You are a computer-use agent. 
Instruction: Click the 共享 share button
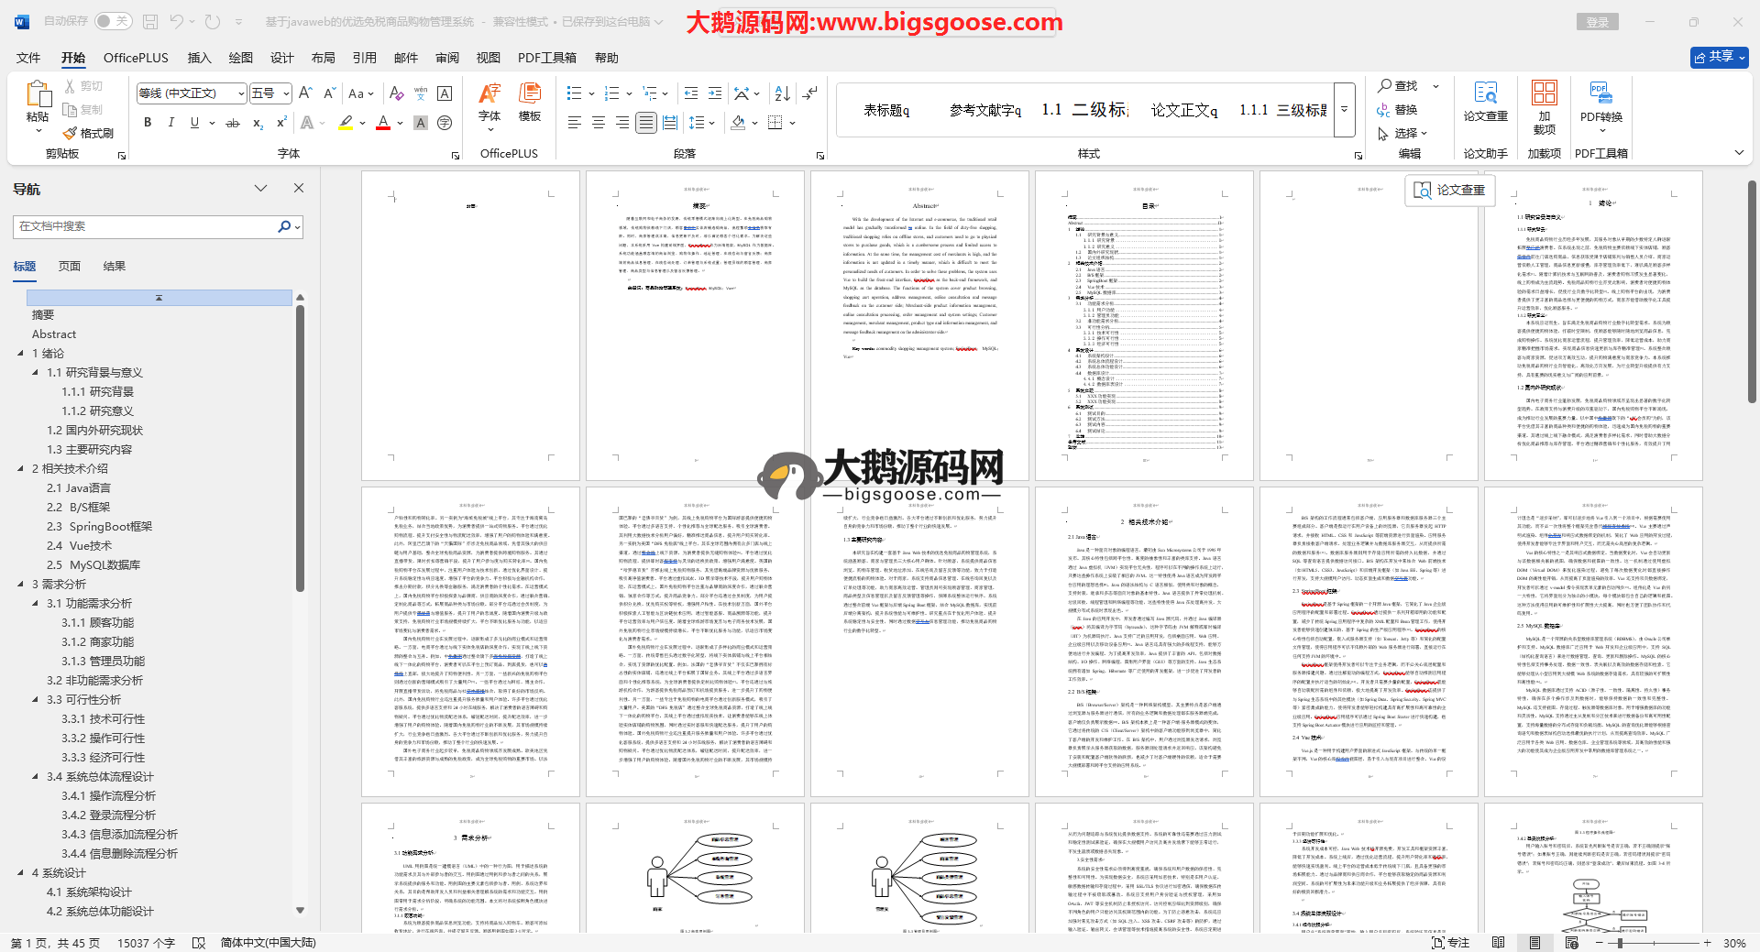click(x=1719, y=57)
